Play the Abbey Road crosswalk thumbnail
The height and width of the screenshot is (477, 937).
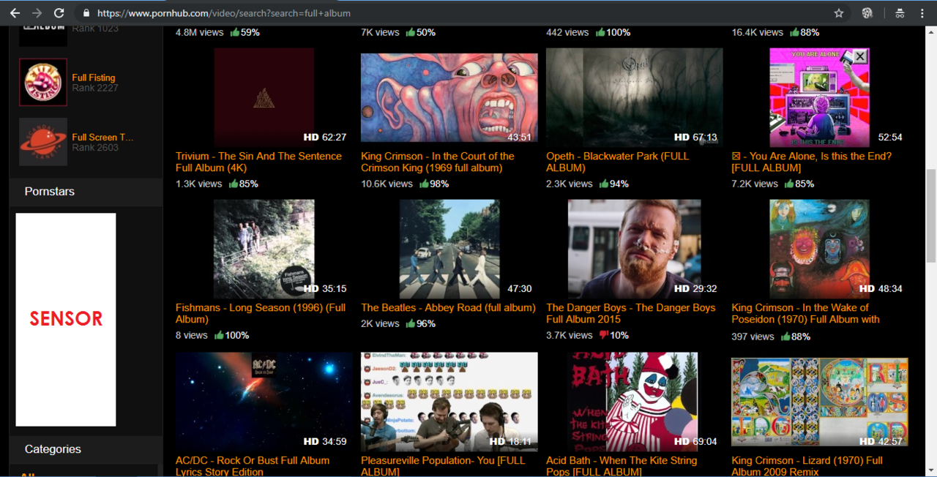(449, 249)
